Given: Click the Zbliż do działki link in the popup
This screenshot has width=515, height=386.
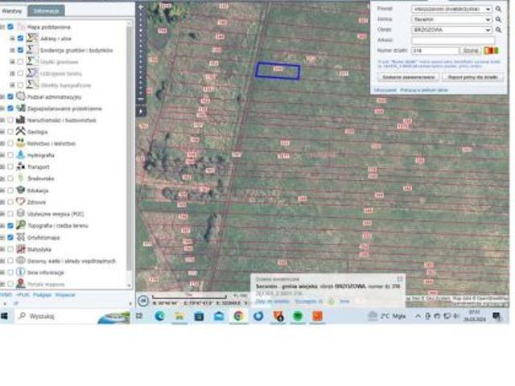Looking at the screenshot, I should click(x=273, y=301).
